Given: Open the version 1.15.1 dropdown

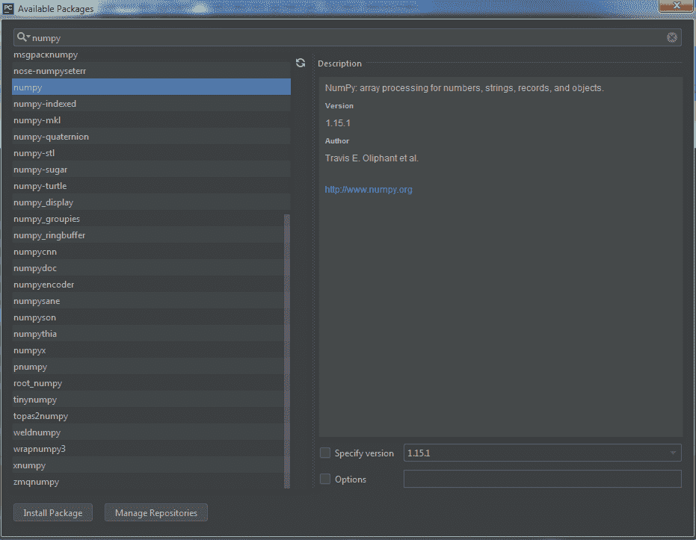Looking at the screenshot, I should pos(542,453).
